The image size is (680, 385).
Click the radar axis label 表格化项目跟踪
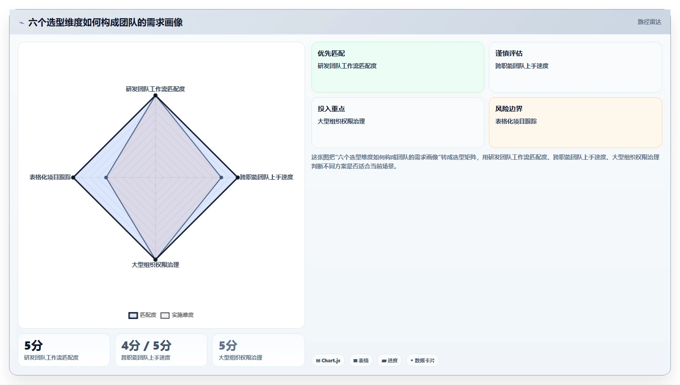click(x=50, y=177)
